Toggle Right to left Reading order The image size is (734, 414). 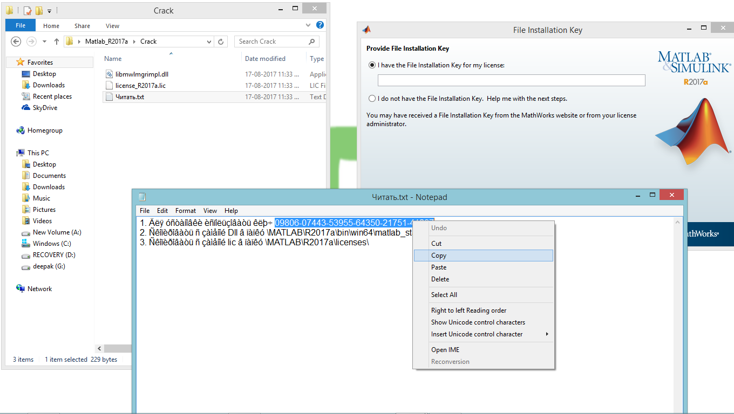pos(484,310)
